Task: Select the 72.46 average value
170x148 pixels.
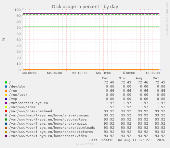Action: [x=143, y=82]
